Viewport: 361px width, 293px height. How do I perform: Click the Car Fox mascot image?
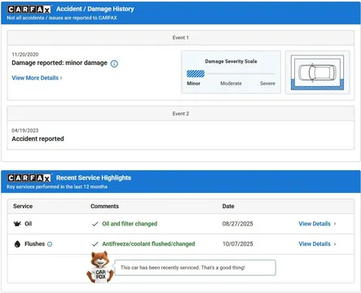click(x=100, y=267)
